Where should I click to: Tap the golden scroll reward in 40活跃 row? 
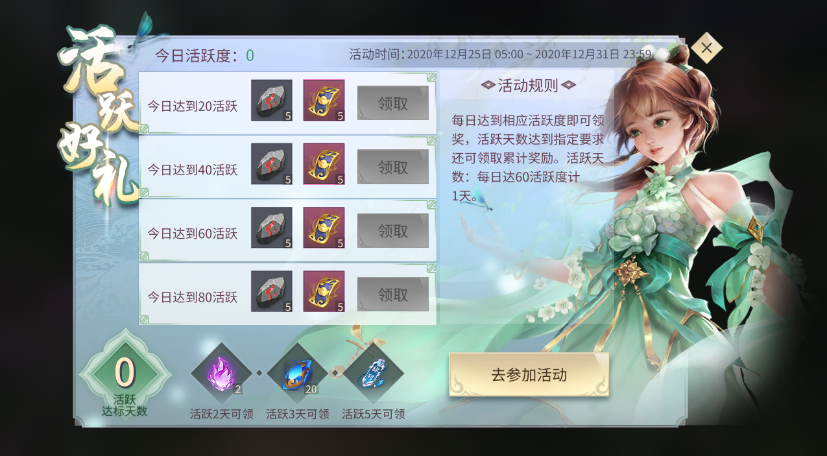[x=324, y=164]
